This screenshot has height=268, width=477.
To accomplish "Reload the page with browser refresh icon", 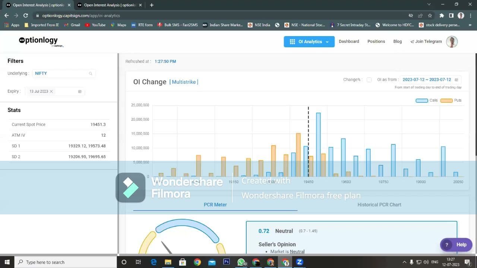I will coord(25,16).
